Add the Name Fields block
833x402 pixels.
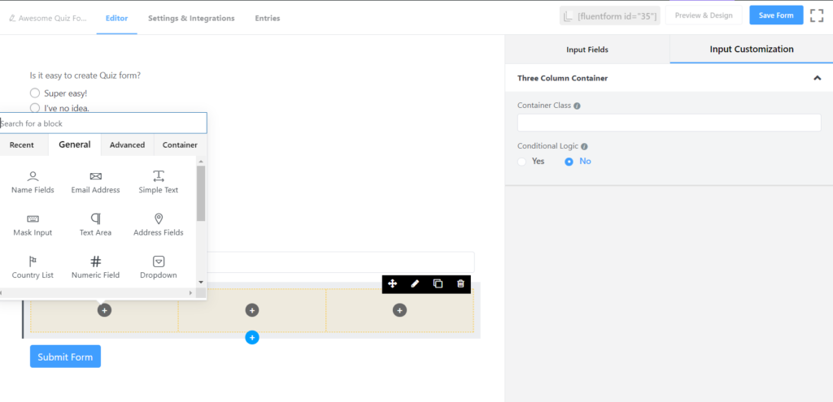(x=33, y=183)
